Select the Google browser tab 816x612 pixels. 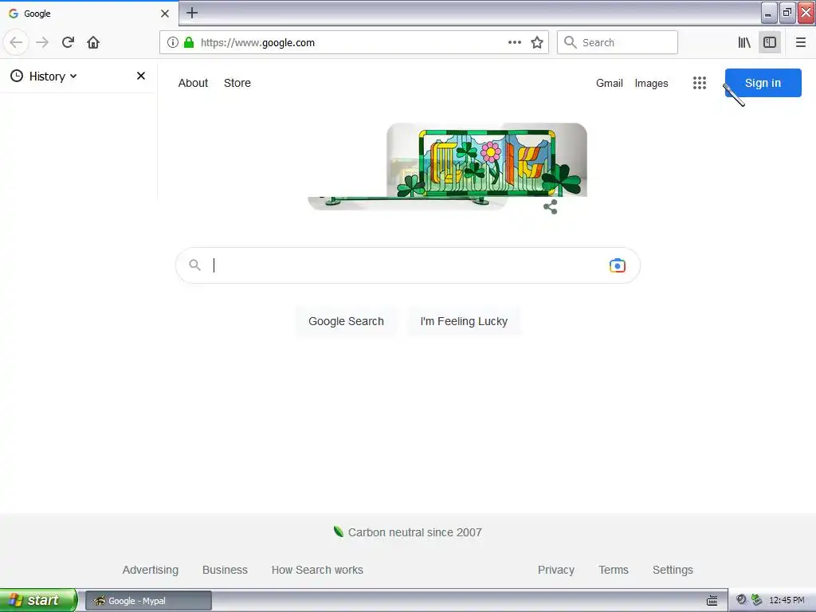tap(89, 14)
